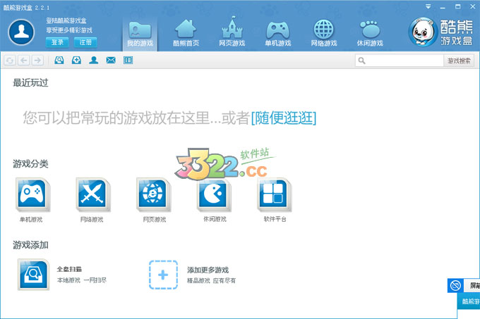Image resolution: width=480 pixels, height=319 pixels.
Task: Open the 网页游戏 castle tab
Action: [x=232, y=32]
